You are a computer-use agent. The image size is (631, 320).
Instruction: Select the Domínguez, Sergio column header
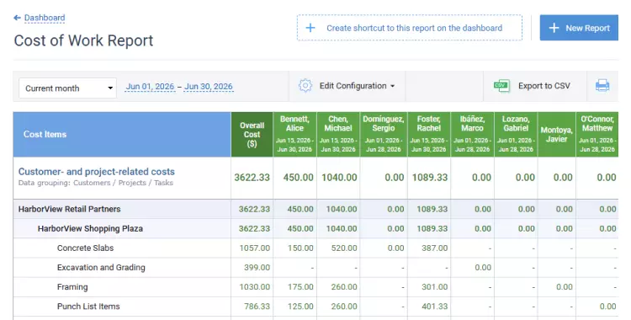(384, 135)
